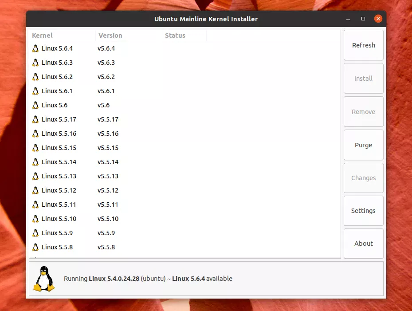Click the penguin icon beside Linux 5.5.14

35,162
